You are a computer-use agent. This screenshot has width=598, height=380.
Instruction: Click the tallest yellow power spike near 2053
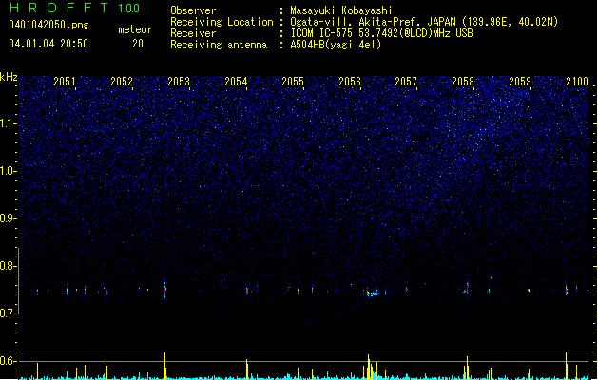164,366
